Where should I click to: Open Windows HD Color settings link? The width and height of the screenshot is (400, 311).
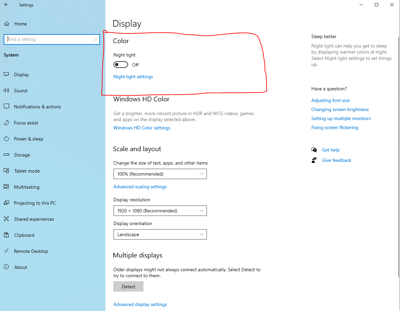[x=141, y=128]
